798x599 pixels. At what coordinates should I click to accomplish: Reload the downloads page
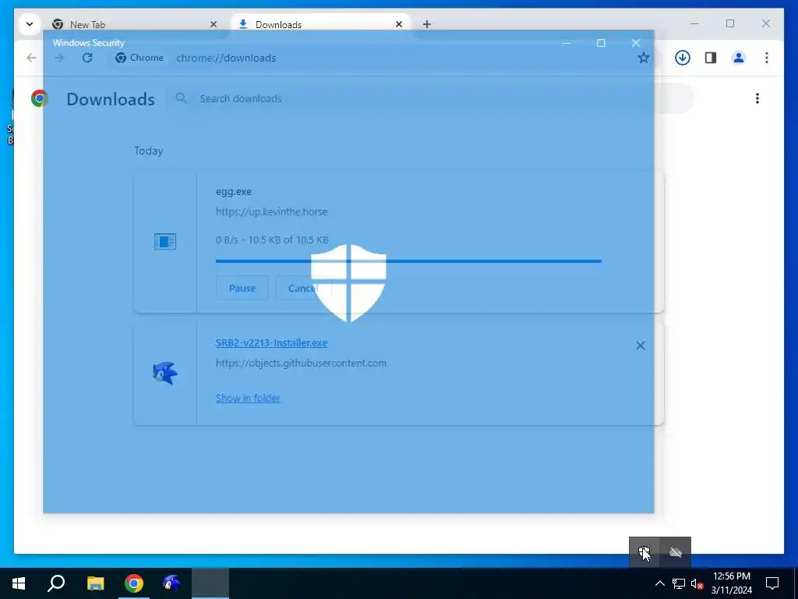(x=87, y=58)
